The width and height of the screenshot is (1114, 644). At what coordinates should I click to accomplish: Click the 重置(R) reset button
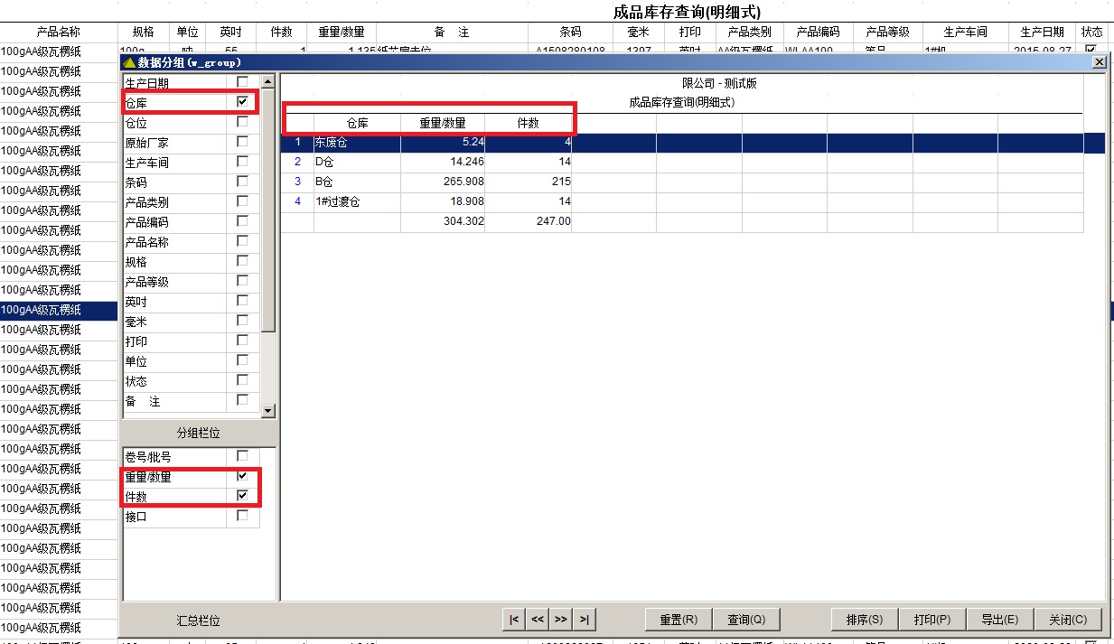pos(677,619)
